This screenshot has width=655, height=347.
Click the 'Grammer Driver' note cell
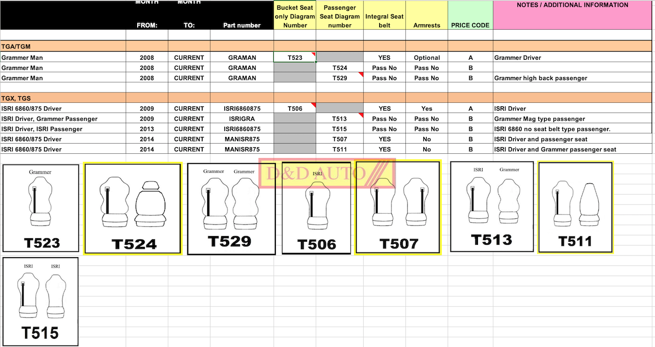(573, 57)
